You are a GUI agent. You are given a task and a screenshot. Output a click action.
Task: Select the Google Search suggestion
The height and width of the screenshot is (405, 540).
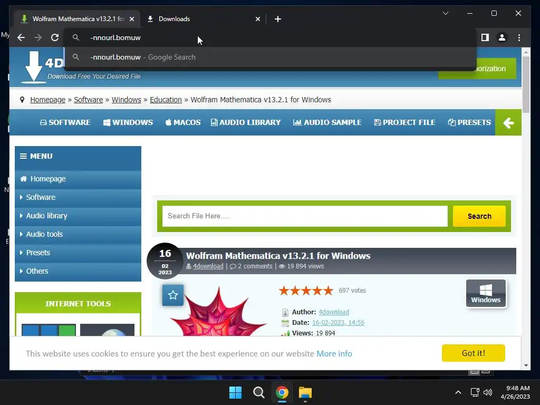[x=271, y=57]
